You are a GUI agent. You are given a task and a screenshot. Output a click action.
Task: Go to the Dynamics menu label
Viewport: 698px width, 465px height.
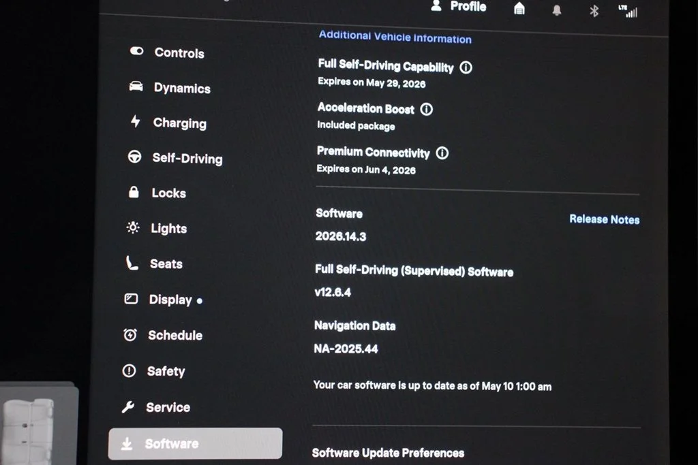coord(182,88)
